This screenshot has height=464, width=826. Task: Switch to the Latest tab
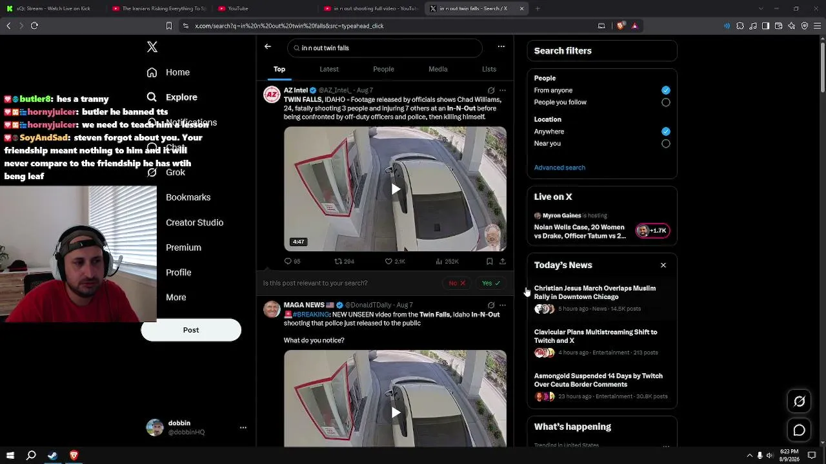coord(329,69)
